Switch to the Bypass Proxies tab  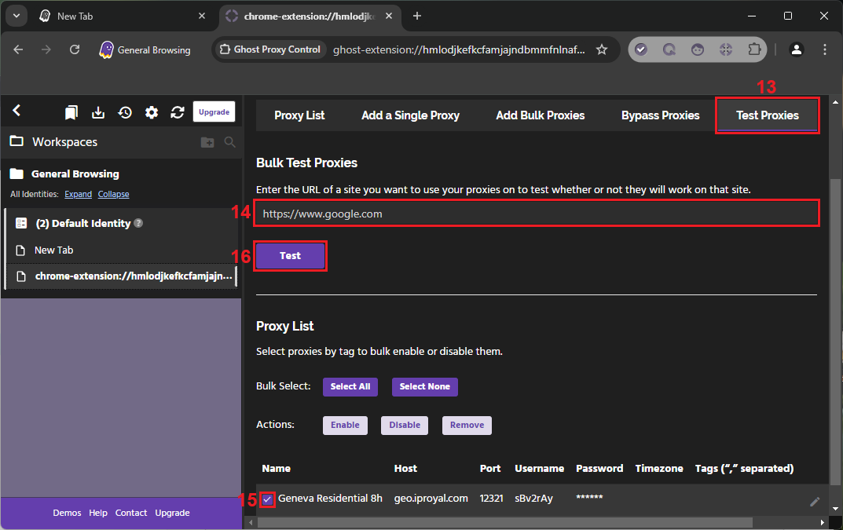tap(660, 115)
